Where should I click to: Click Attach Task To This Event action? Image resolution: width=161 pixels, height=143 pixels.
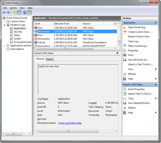[140, 94]
